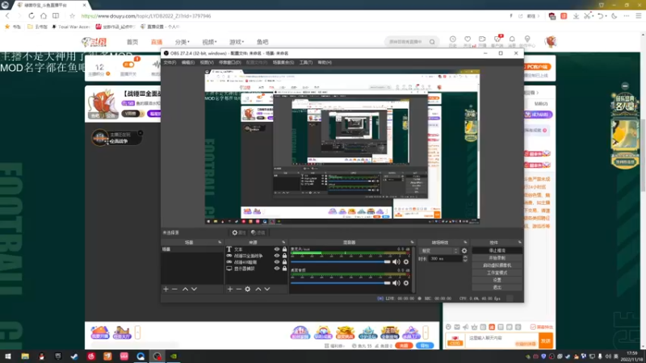Toggle the live switch on Douyu page
Image resolution: width=646 pixels, height=363 pixels.
[x=128, y=65]
